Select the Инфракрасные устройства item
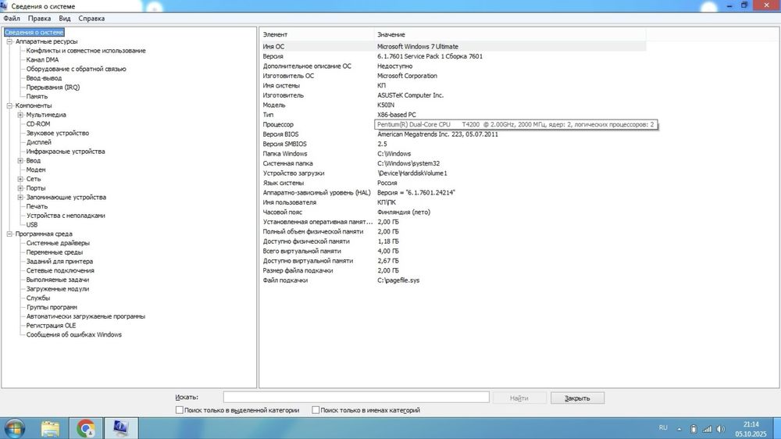Screen dimensions: 781x439 tap(66, 152)
